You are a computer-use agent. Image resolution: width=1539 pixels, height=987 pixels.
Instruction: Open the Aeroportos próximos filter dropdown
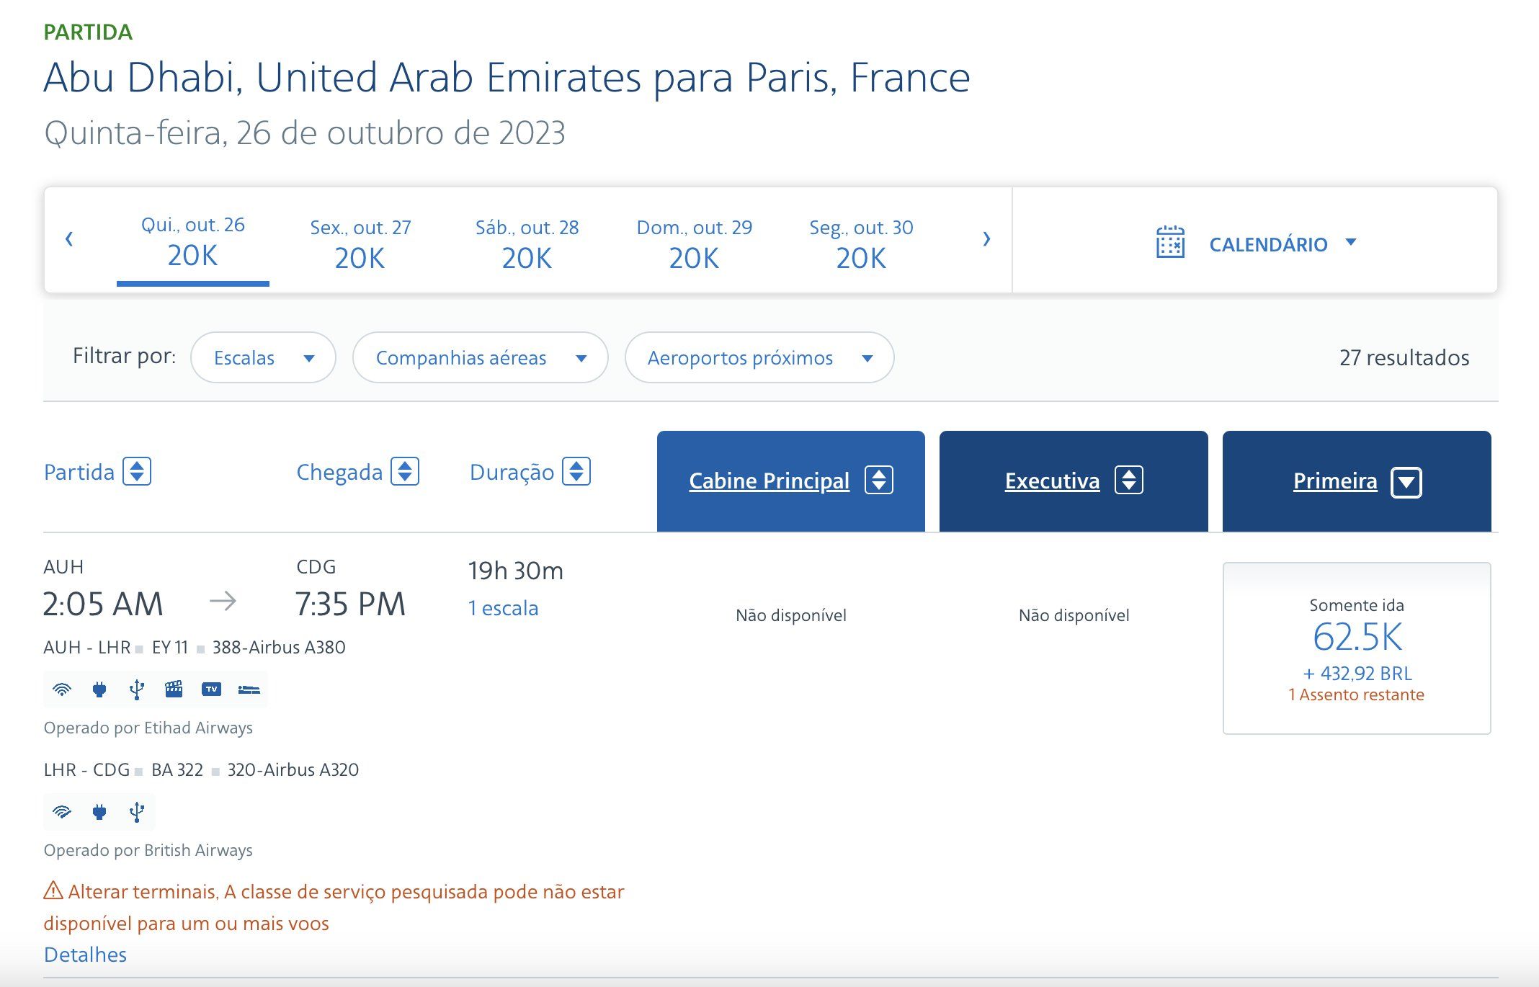point(759,357)
